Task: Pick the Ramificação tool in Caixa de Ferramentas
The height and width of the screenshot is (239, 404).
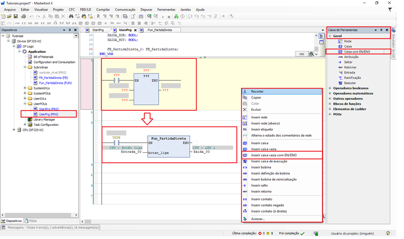Action: 353,78
